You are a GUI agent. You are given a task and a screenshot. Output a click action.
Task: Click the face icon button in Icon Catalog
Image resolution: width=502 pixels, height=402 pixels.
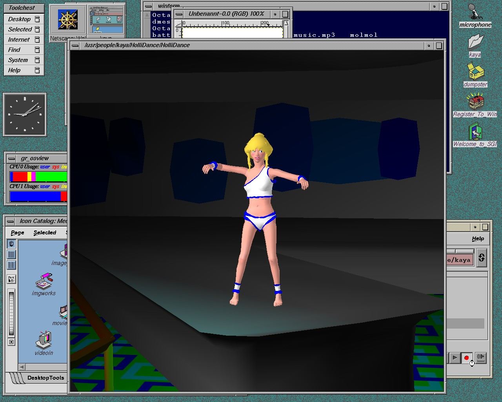(x=11, y=279)
